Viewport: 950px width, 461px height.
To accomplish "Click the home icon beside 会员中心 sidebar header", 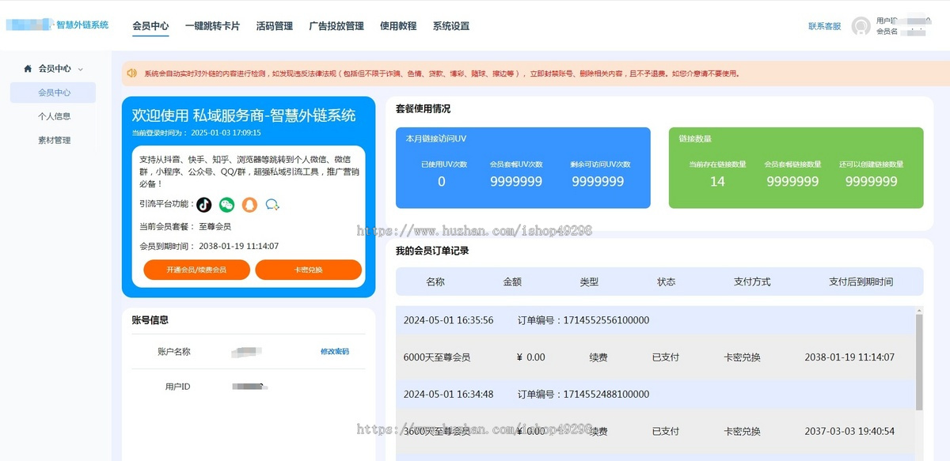I will (x=27, y=68).
